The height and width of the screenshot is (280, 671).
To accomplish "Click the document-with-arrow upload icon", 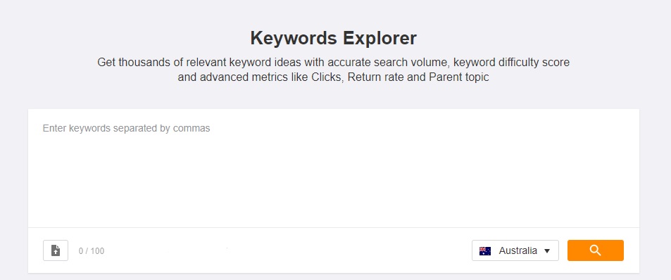I will (56, 250).
